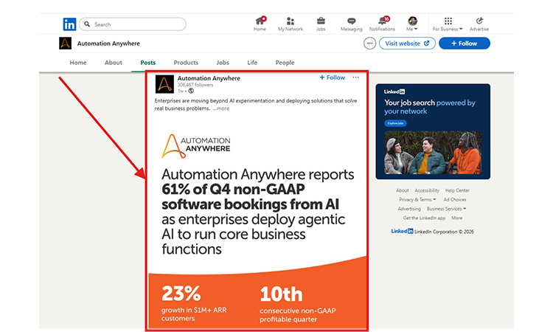Open the job search ad photo
This screenshot has height=332, width=553.
(x=433, y=153)
